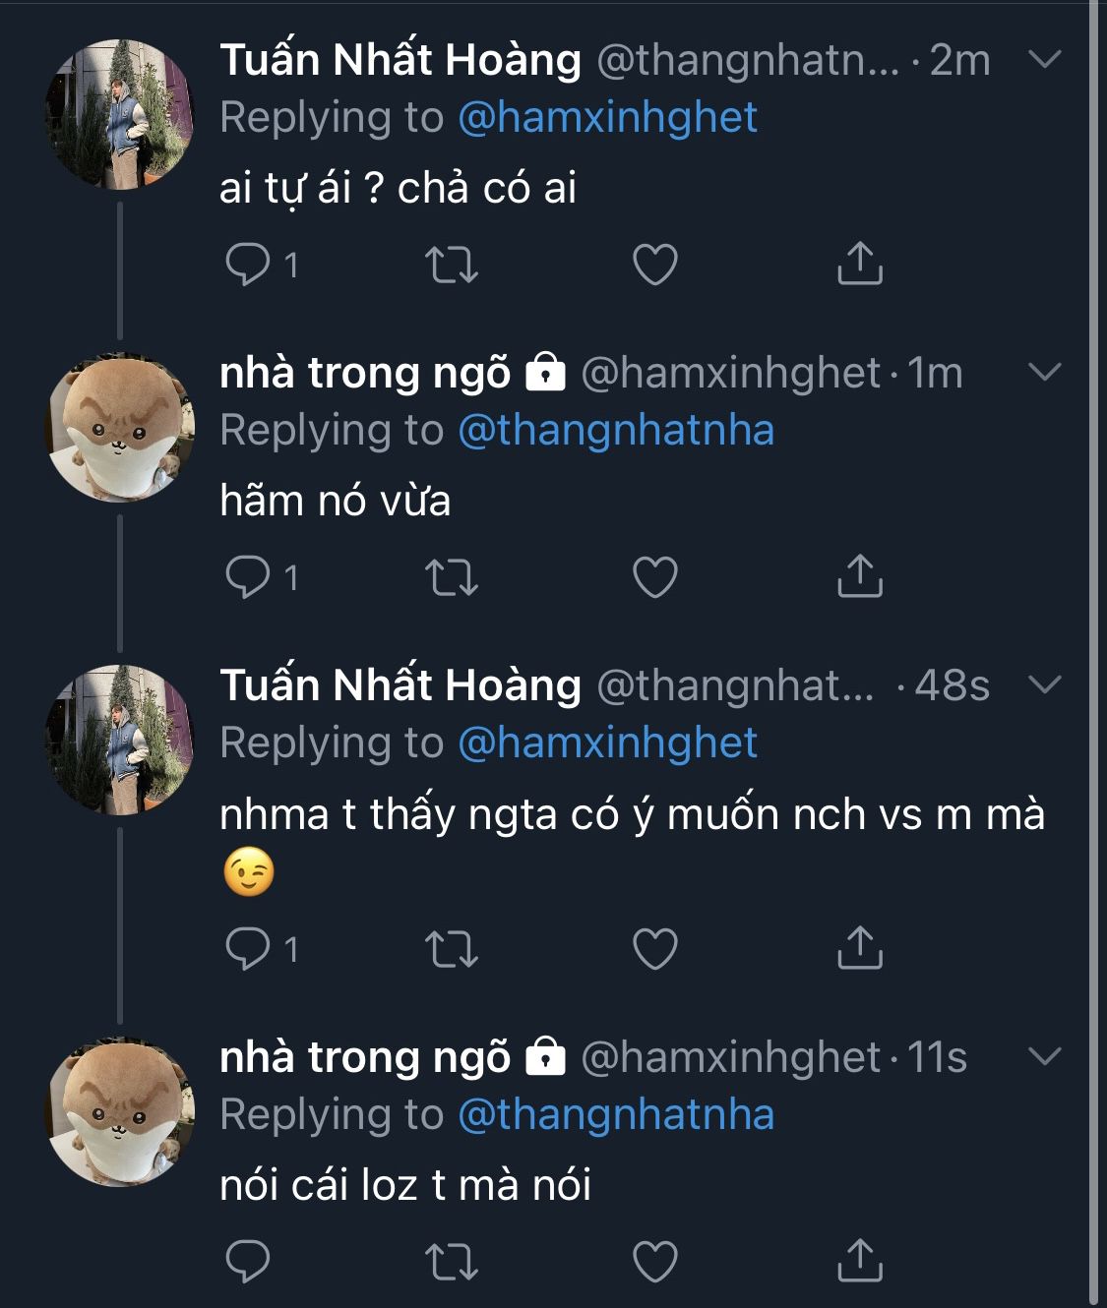This screenshot has height=1308, width=1107.
Task: Open Tuấn Nhất Hoàng's profile from the first tweet
Action: (x=400, y=60)
